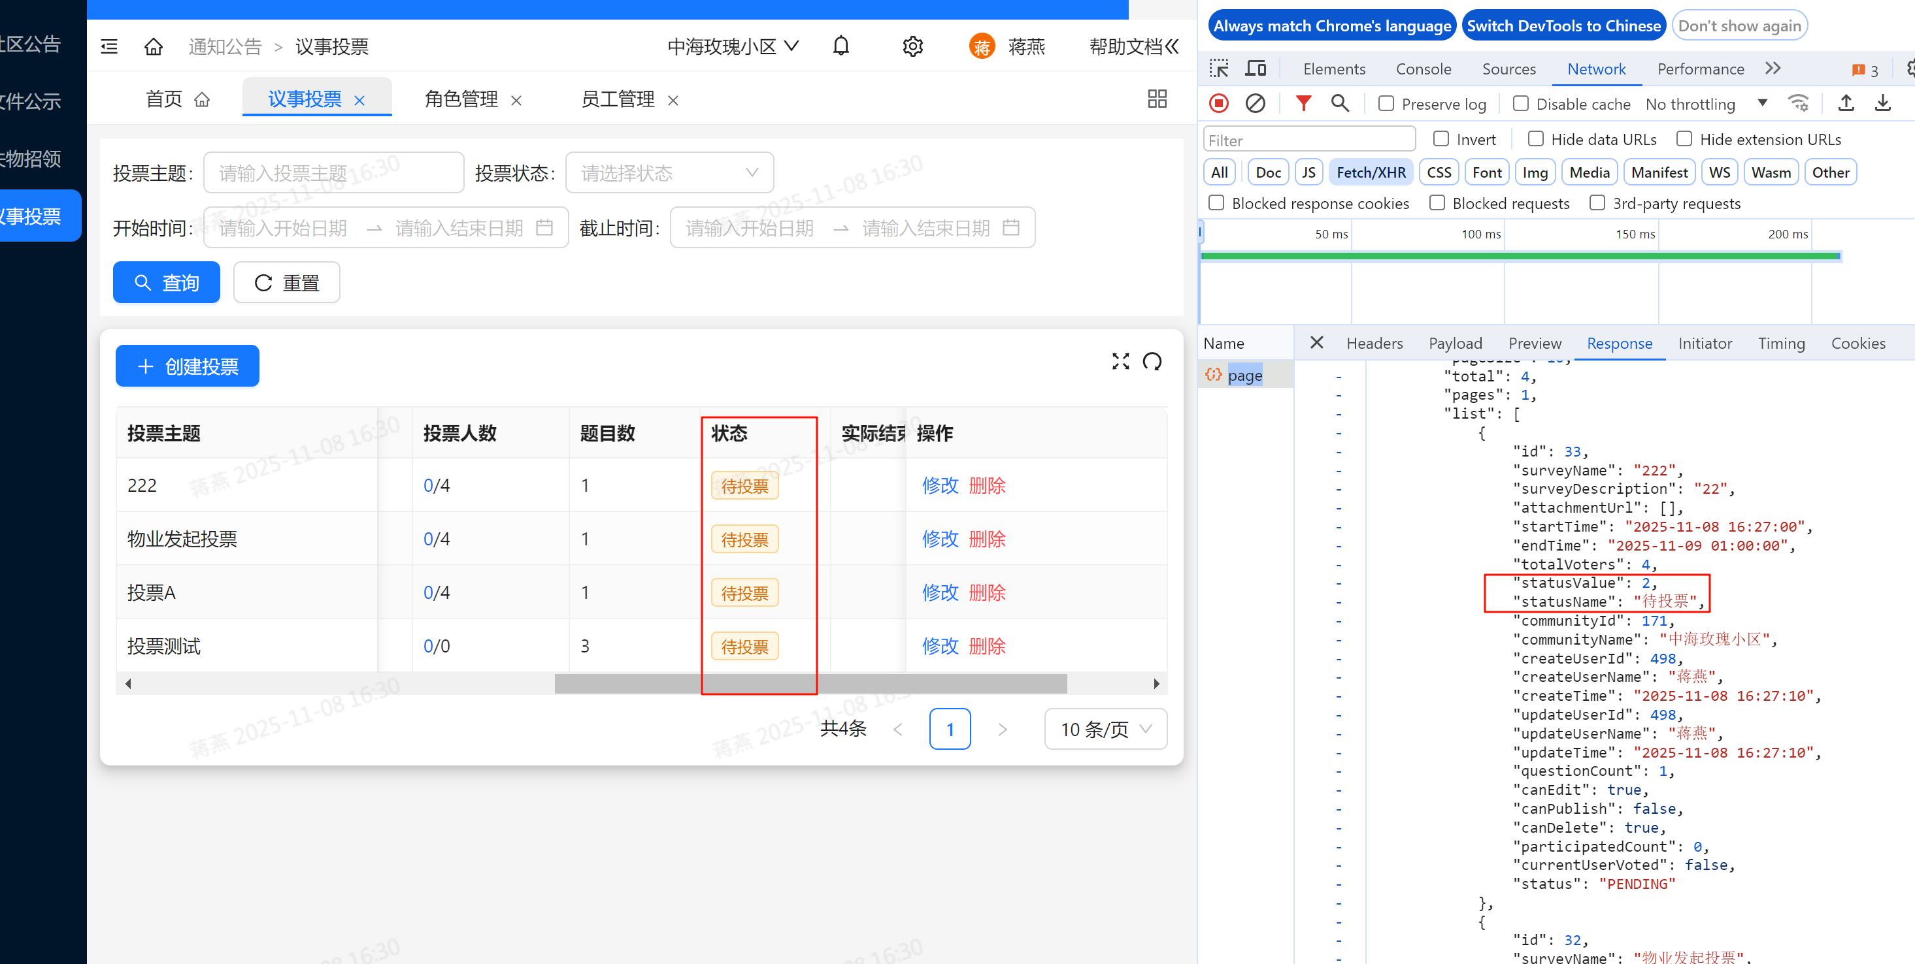Open the settings gear in header
1915x964 pixels.
[x=912, y=46]
